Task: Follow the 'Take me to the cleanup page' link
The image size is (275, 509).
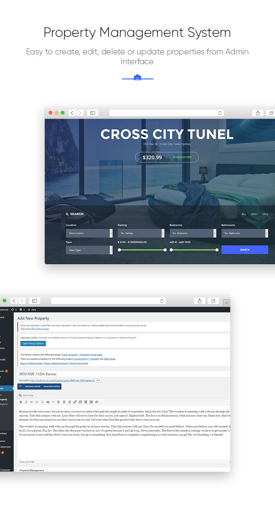Action: coord(34,329)
